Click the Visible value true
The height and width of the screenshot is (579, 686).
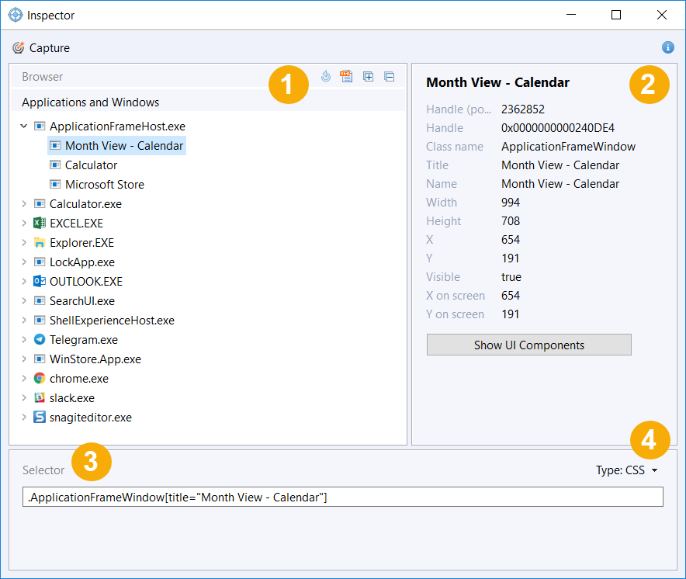pos(511,276)
